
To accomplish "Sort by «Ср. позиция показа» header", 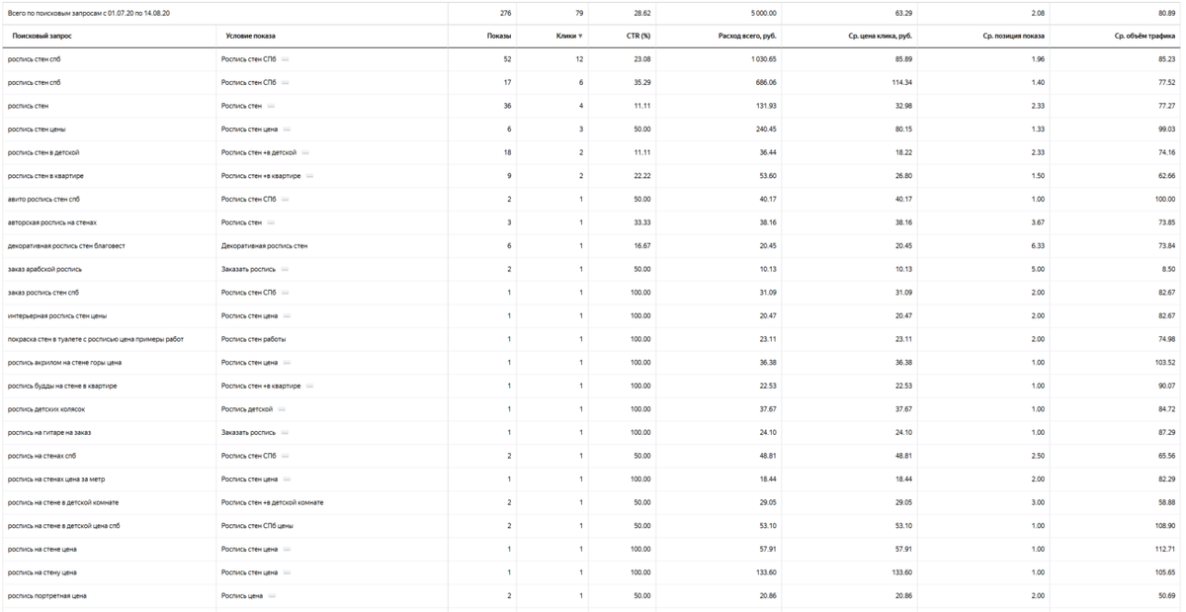I will 1014,36.
